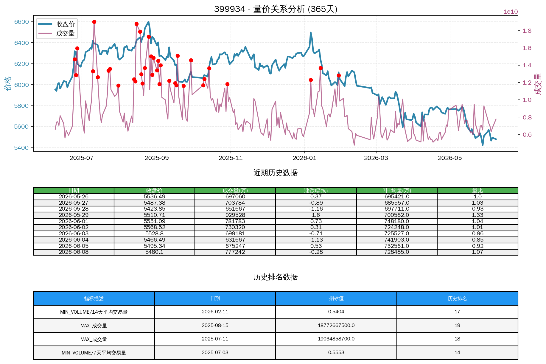
Task: Select date cell 2026-06-02
Action: pos(74,227)
